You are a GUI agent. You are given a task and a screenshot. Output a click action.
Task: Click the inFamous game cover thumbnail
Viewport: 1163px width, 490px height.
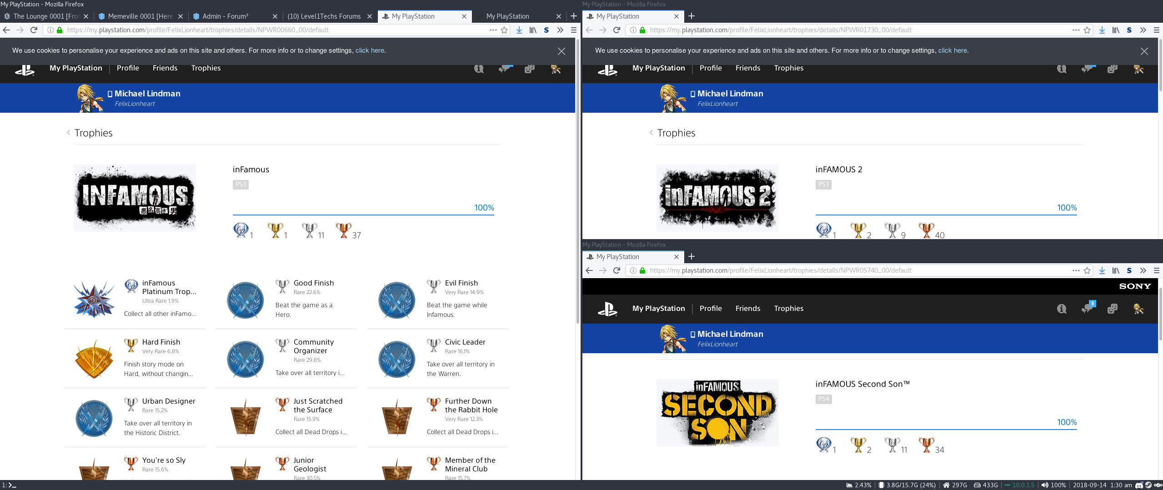[135, 198]
